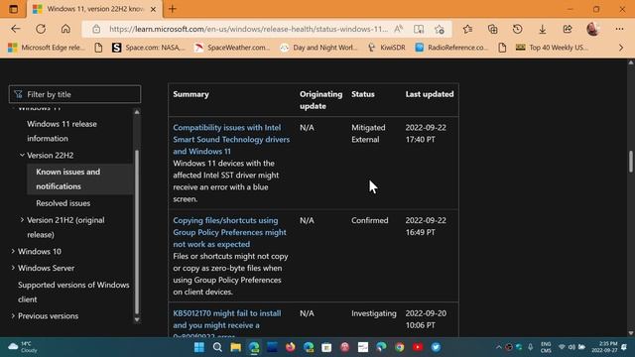635x357 pixels.
Task: Expand Version 21H2 original release
Action: click(22, 220)
